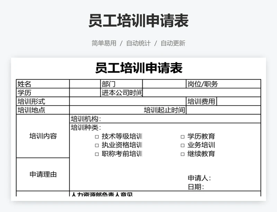The height and width of the screenshot is (212, 277).
Task: Click the 培训种类: label
Action: pos(86,128)
